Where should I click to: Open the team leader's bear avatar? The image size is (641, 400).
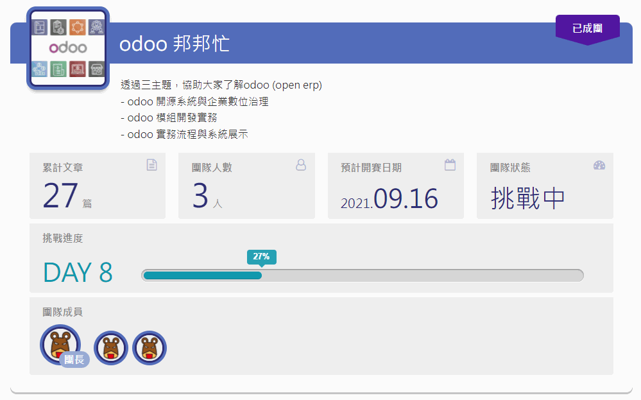[x=59, y=344]
